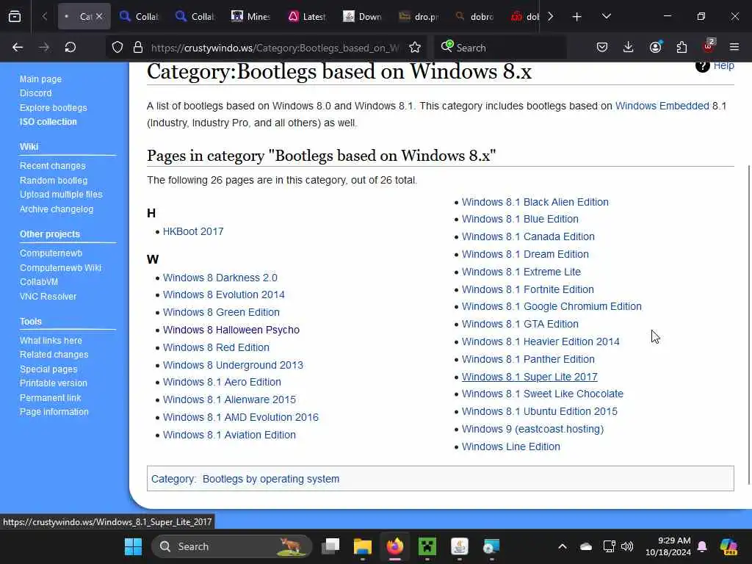The height and width of the screenshot is (564, 752).
Task: Open the What links here tool
Action: pos(51,341)
